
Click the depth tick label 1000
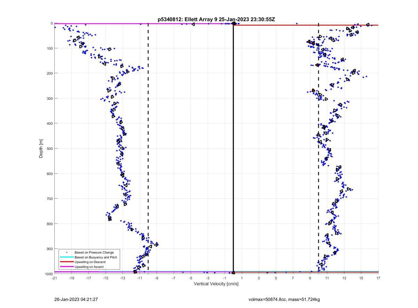click(49, 274)
